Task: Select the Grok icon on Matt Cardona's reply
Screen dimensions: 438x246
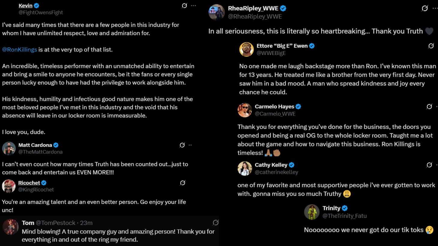Action: pyautogui.click(x=182, y=145)
